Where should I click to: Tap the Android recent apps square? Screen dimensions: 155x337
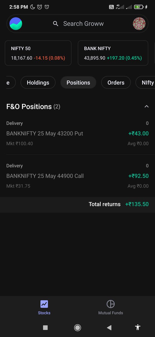(45, 327)
